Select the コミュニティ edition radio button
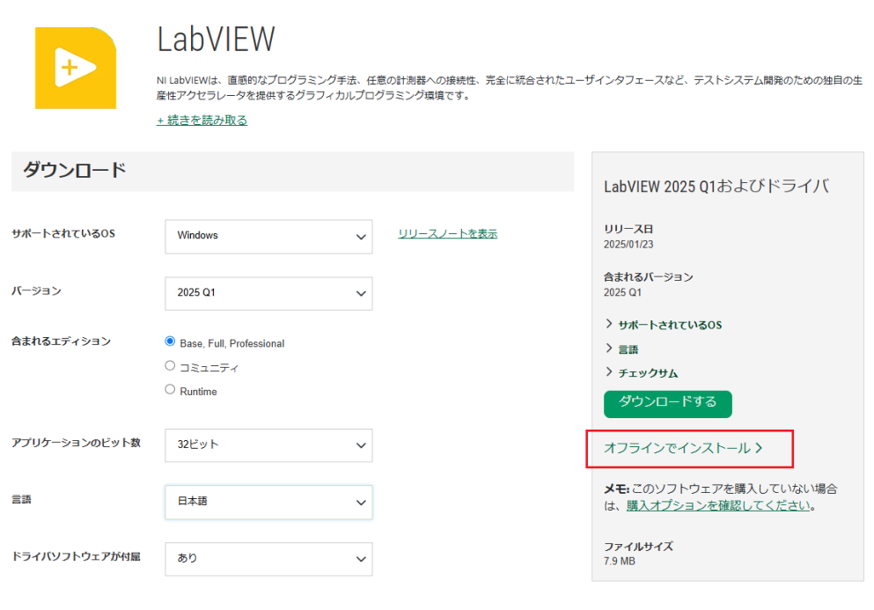This screenshot has width=874, height=610. click(171, 366)
